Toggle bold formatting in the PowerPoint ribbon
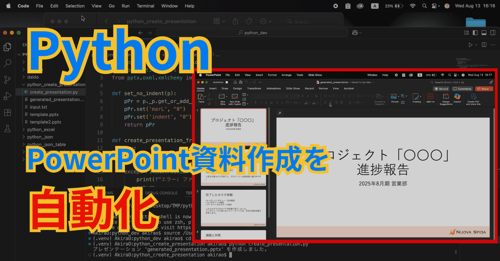 point(255,102)
